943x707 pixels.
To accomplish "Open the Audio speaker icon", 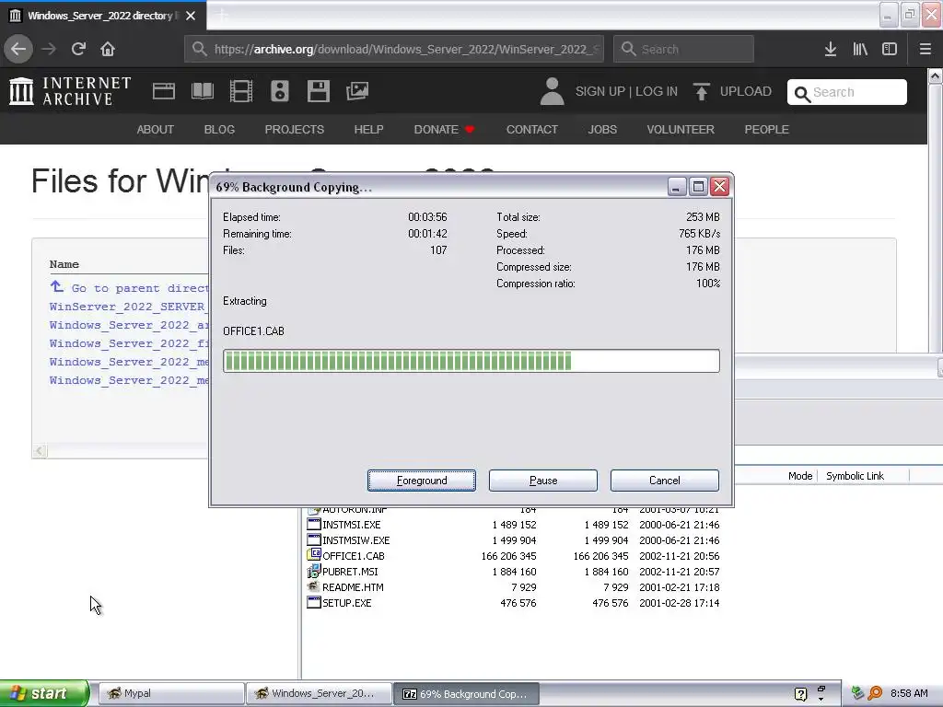I will pyautogui.click(x=280, y=91).
